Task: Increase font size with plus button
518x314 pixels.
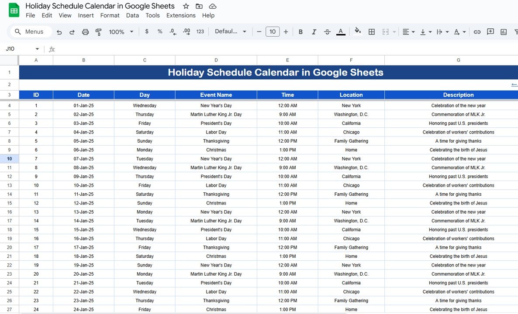Action: [x=286, y=32]
